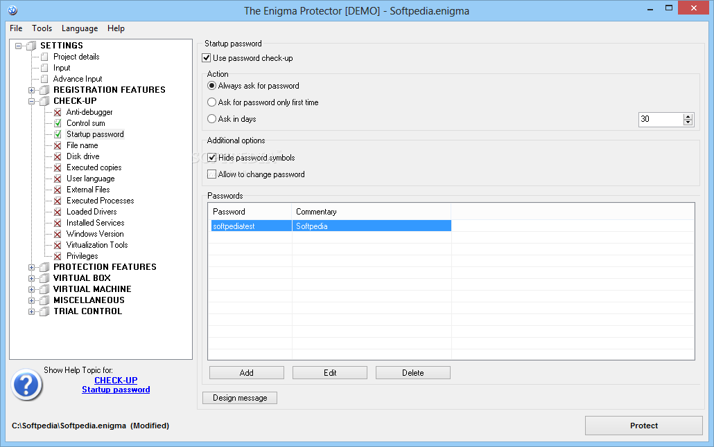Screen dimensions: 714x447
Task: Collapse the SETTINGS tree root
Action: pos(18,46)
